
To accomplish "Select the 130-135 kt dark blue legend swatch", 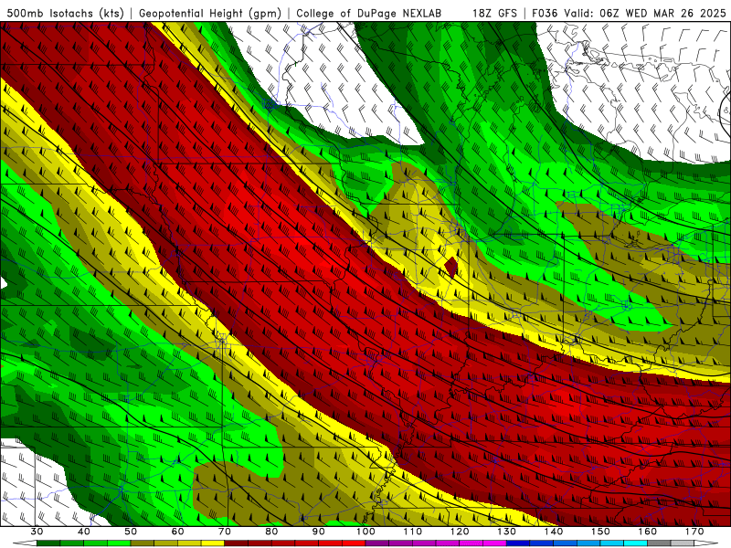I will [518, 543].
